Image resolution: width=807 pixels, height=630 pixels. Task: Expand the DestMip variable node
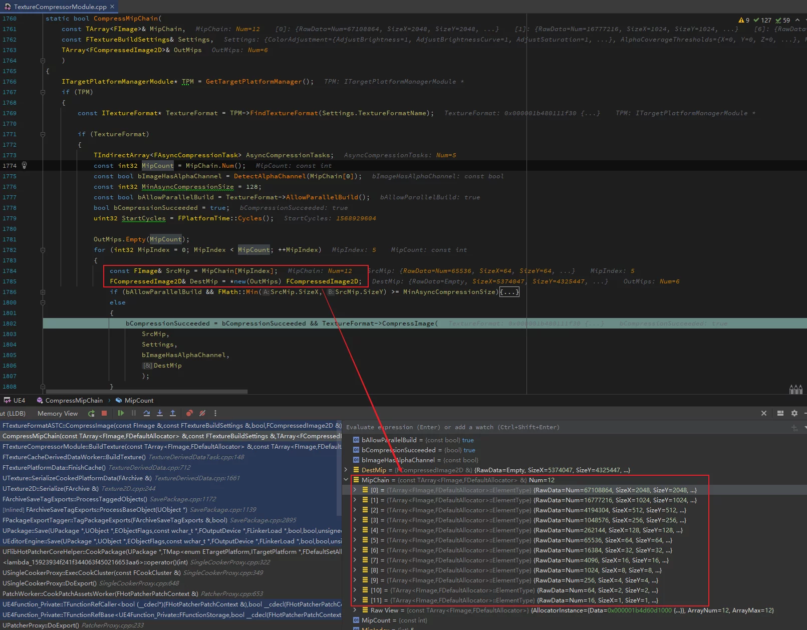(346, 470)
